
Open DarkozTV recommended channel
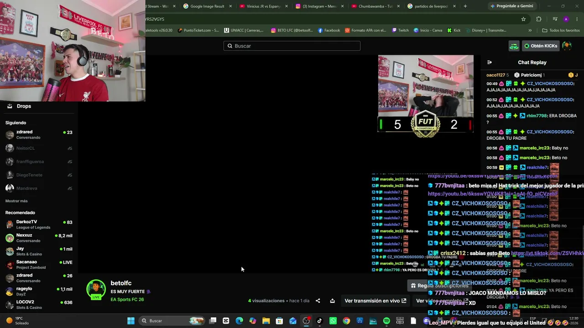(39, 225)
